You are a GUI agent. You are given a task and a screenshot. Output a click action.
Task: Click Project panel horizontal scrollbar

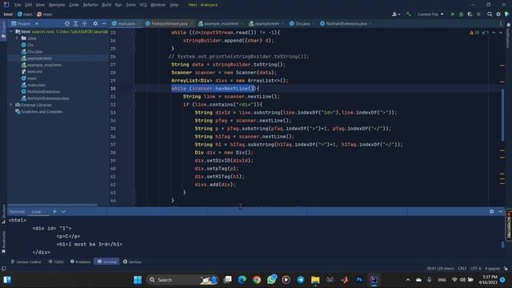pyautogui.click(x=52, y=205)
